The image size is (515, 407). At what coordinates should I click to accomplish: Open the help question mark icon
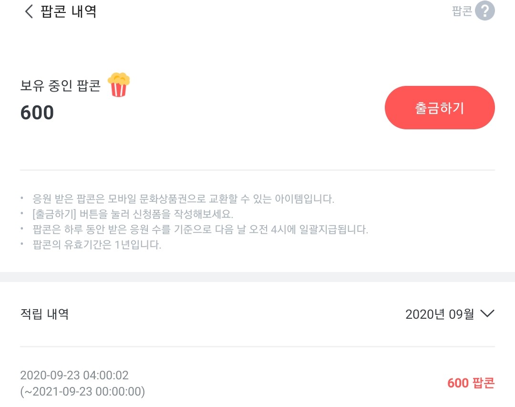485,11
